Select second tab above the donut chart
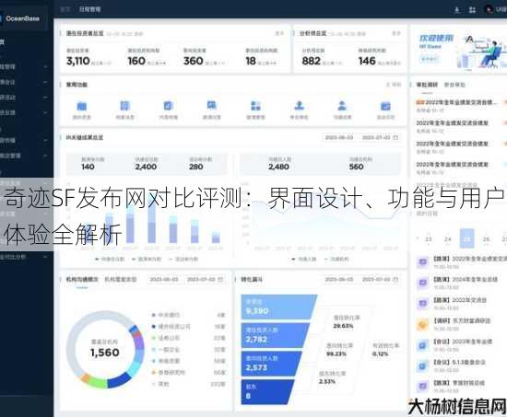Screen dimensions: 507x417 (x=120, y=279)
